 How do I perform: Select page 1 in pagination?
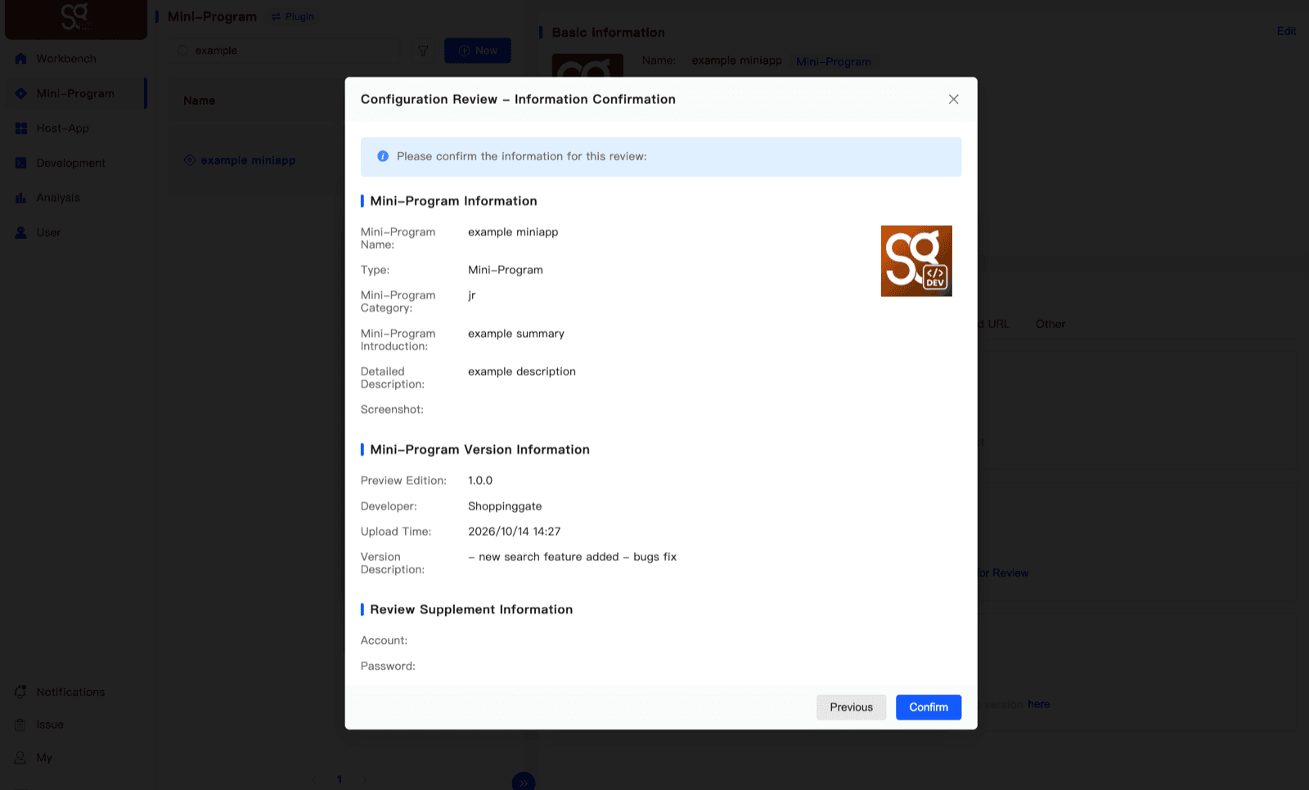[340, 779]
